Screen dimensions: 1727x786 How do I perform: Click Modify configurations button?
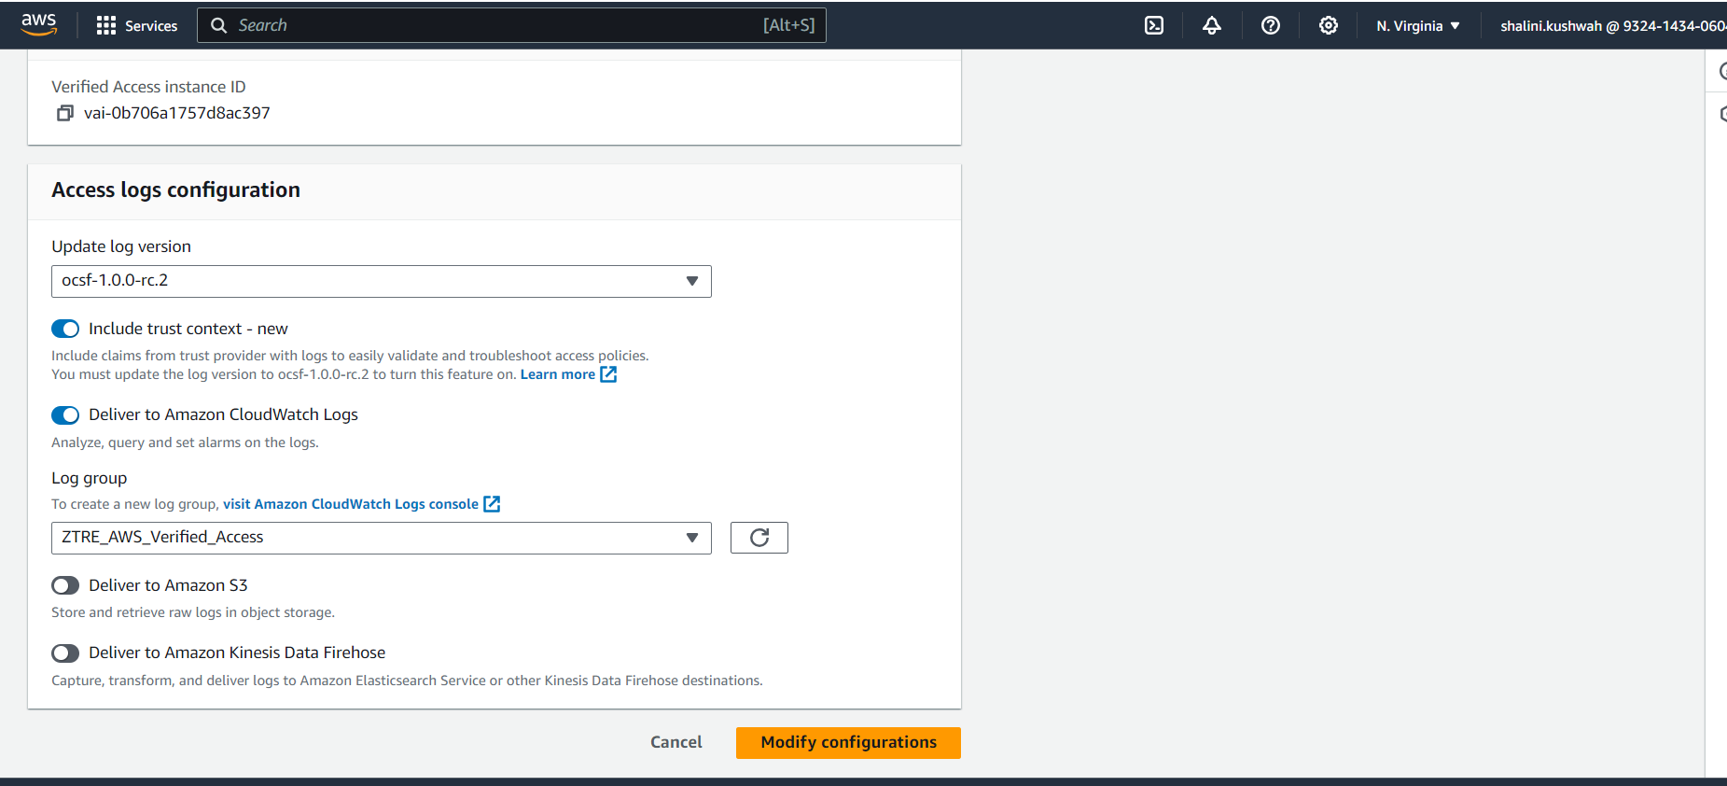click(x=848, y=743)
